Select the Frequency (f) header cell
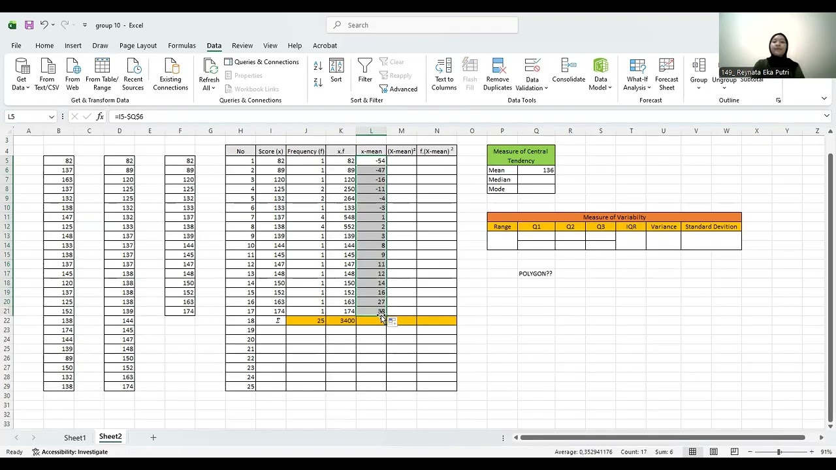This screenshot has width=836, height=470. [x=306, y=151]
